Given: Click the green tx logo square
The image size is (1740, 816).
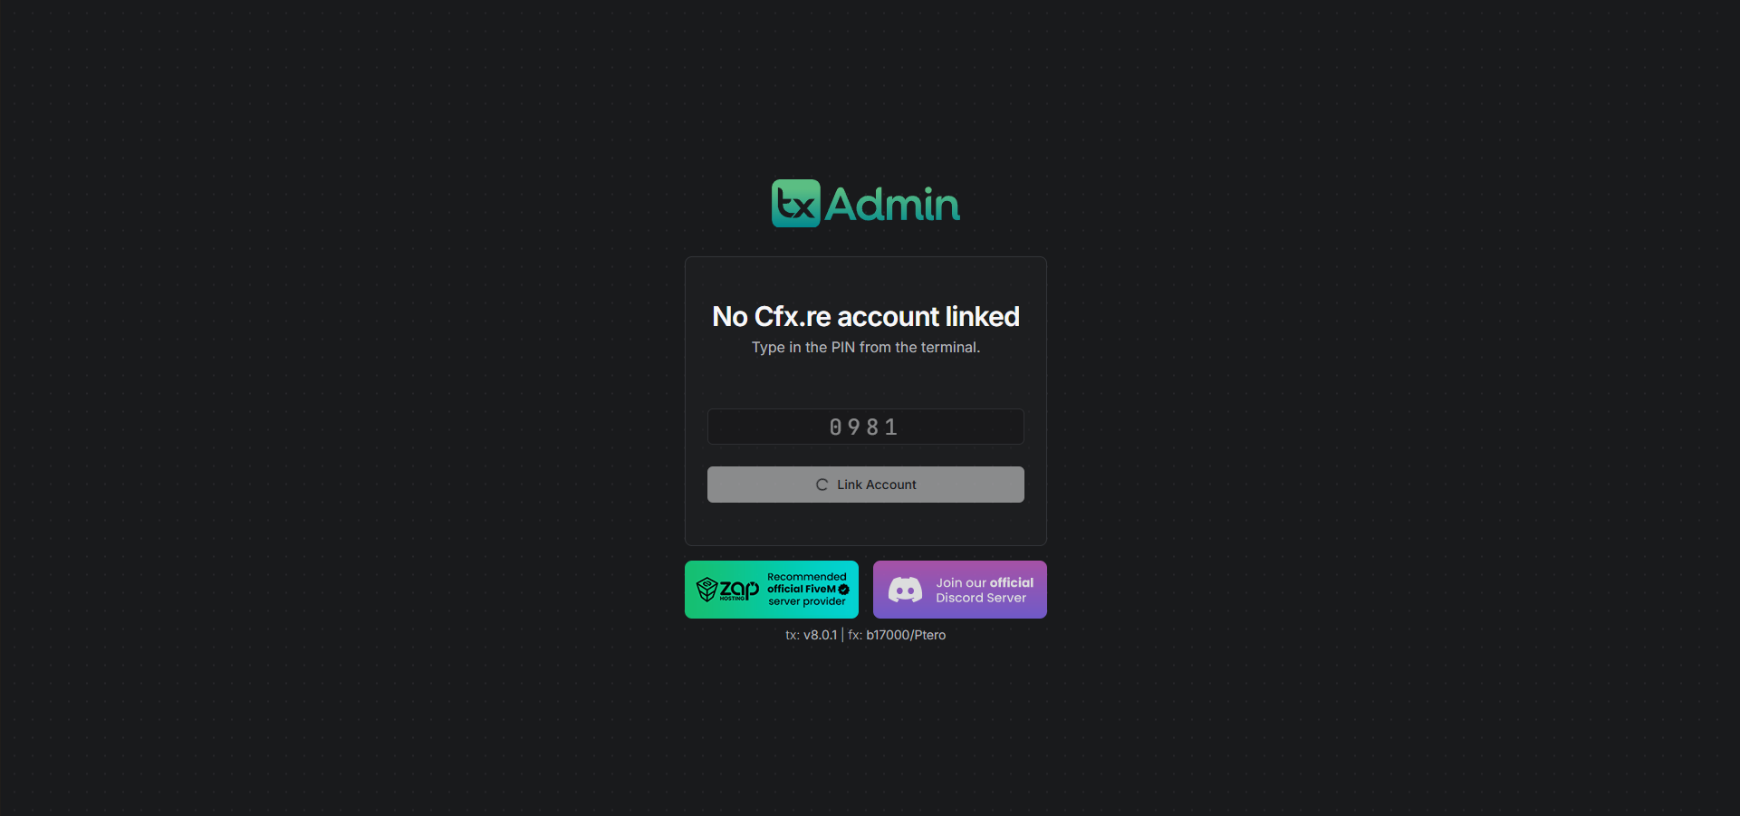Looking at the screenshot, I should tap(796, 203).
